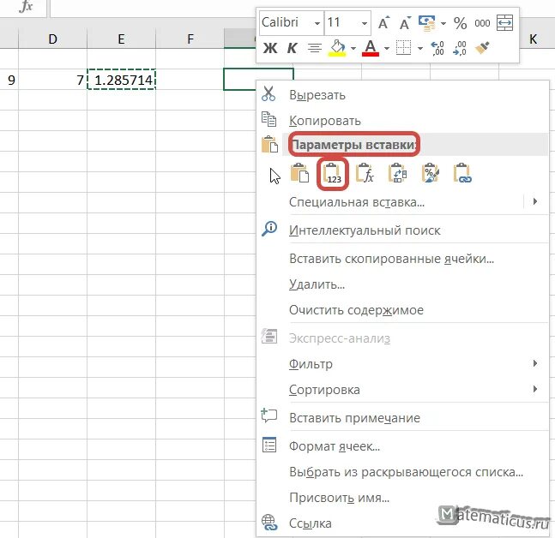Image resolution: width=555 pixels, height=538 pixels.
Task: Apply red font color A
Action: click(x=371, y=48)
